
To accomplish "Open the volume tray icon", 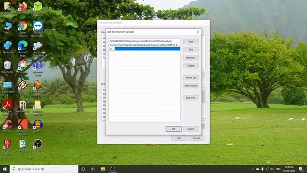I will (272, 169).
